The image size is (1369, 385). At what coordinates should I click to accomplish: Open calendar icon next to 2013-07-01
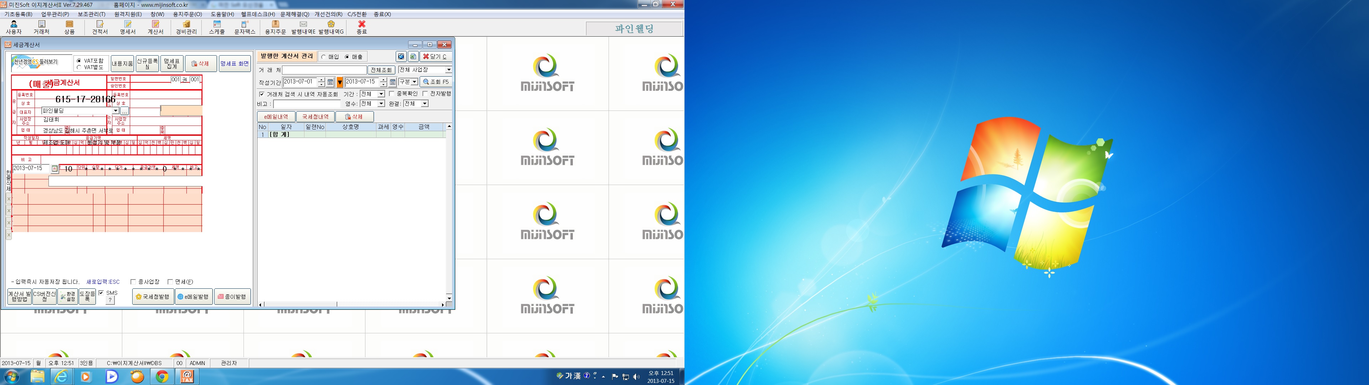click(x=330, y=82)
